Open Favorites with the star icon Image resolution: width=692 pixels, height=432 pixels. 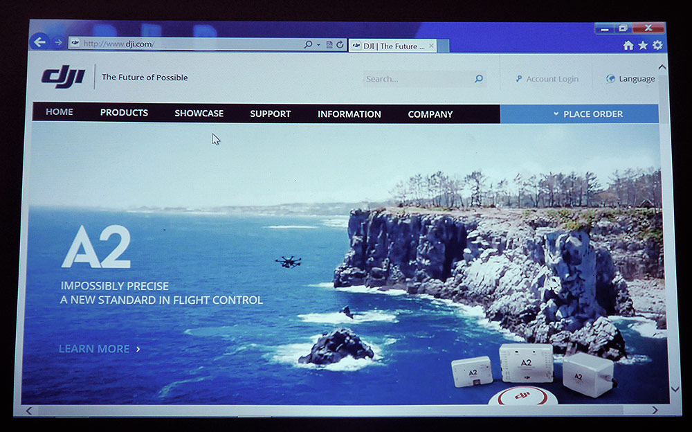tap(643, 45)
